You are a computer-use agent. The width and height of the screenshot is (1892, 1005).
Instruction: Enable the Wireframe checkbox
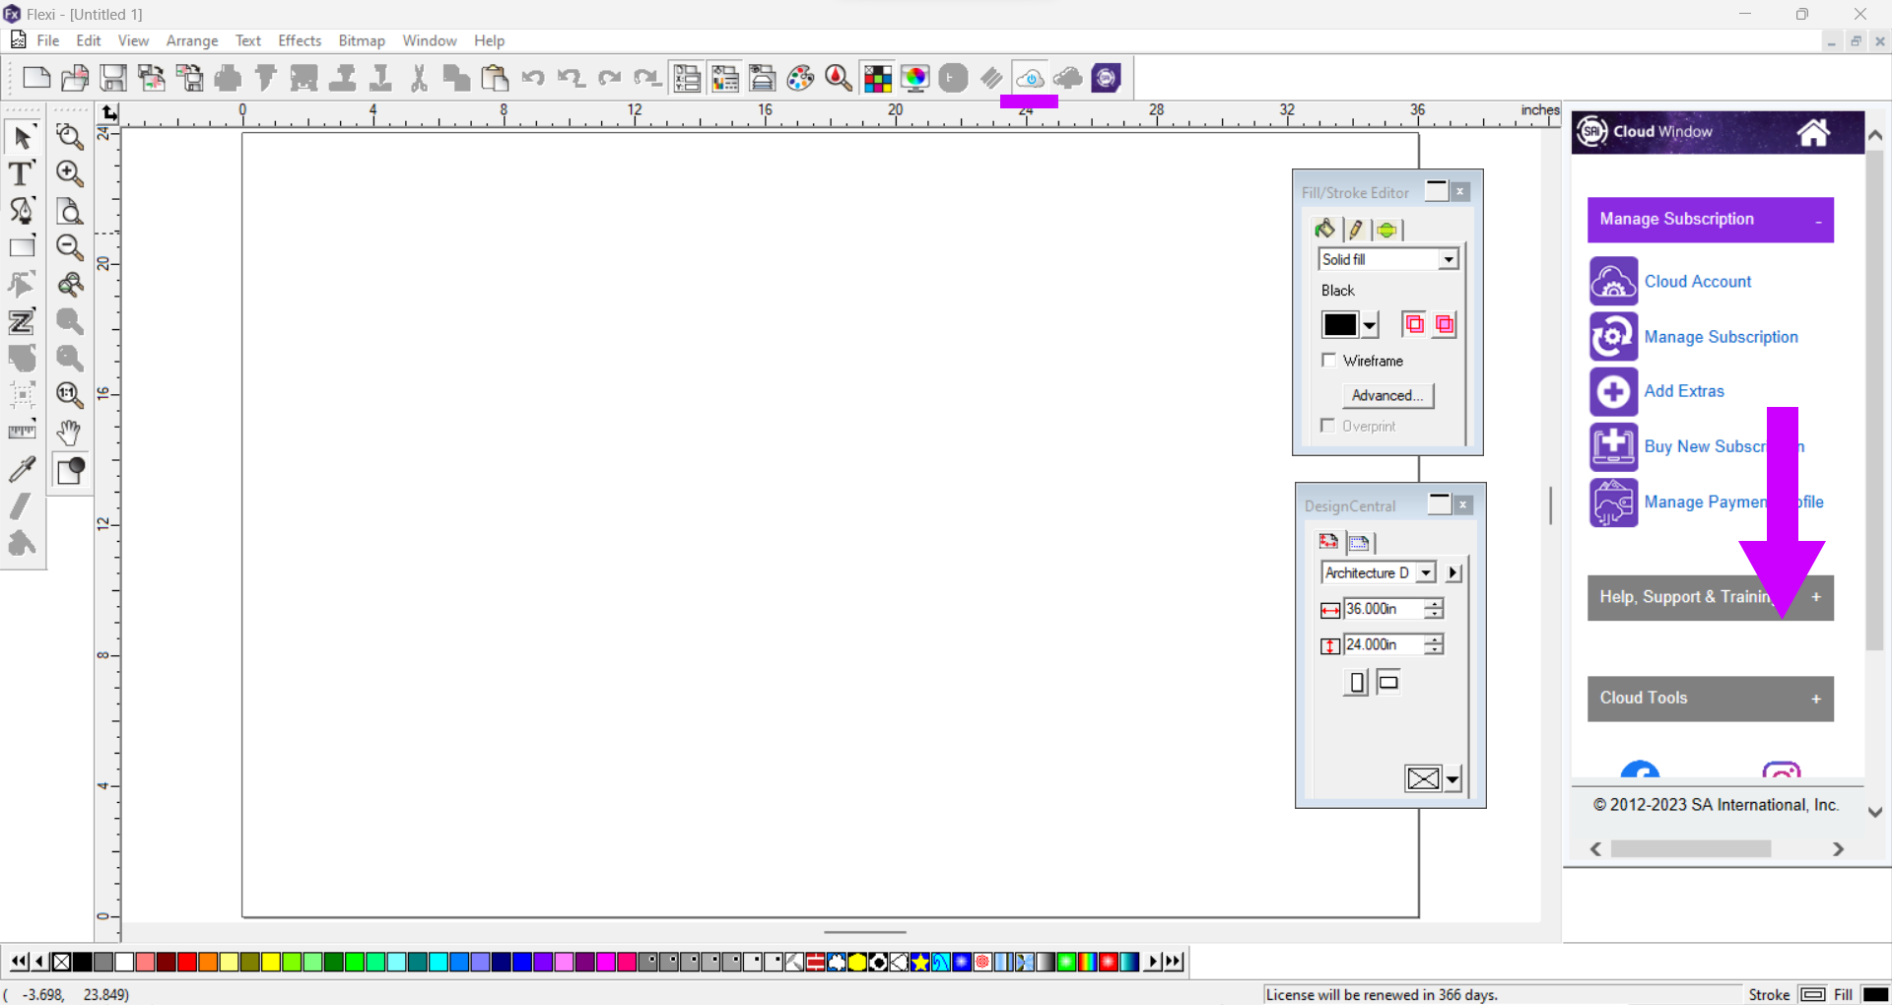point(1328,360)
